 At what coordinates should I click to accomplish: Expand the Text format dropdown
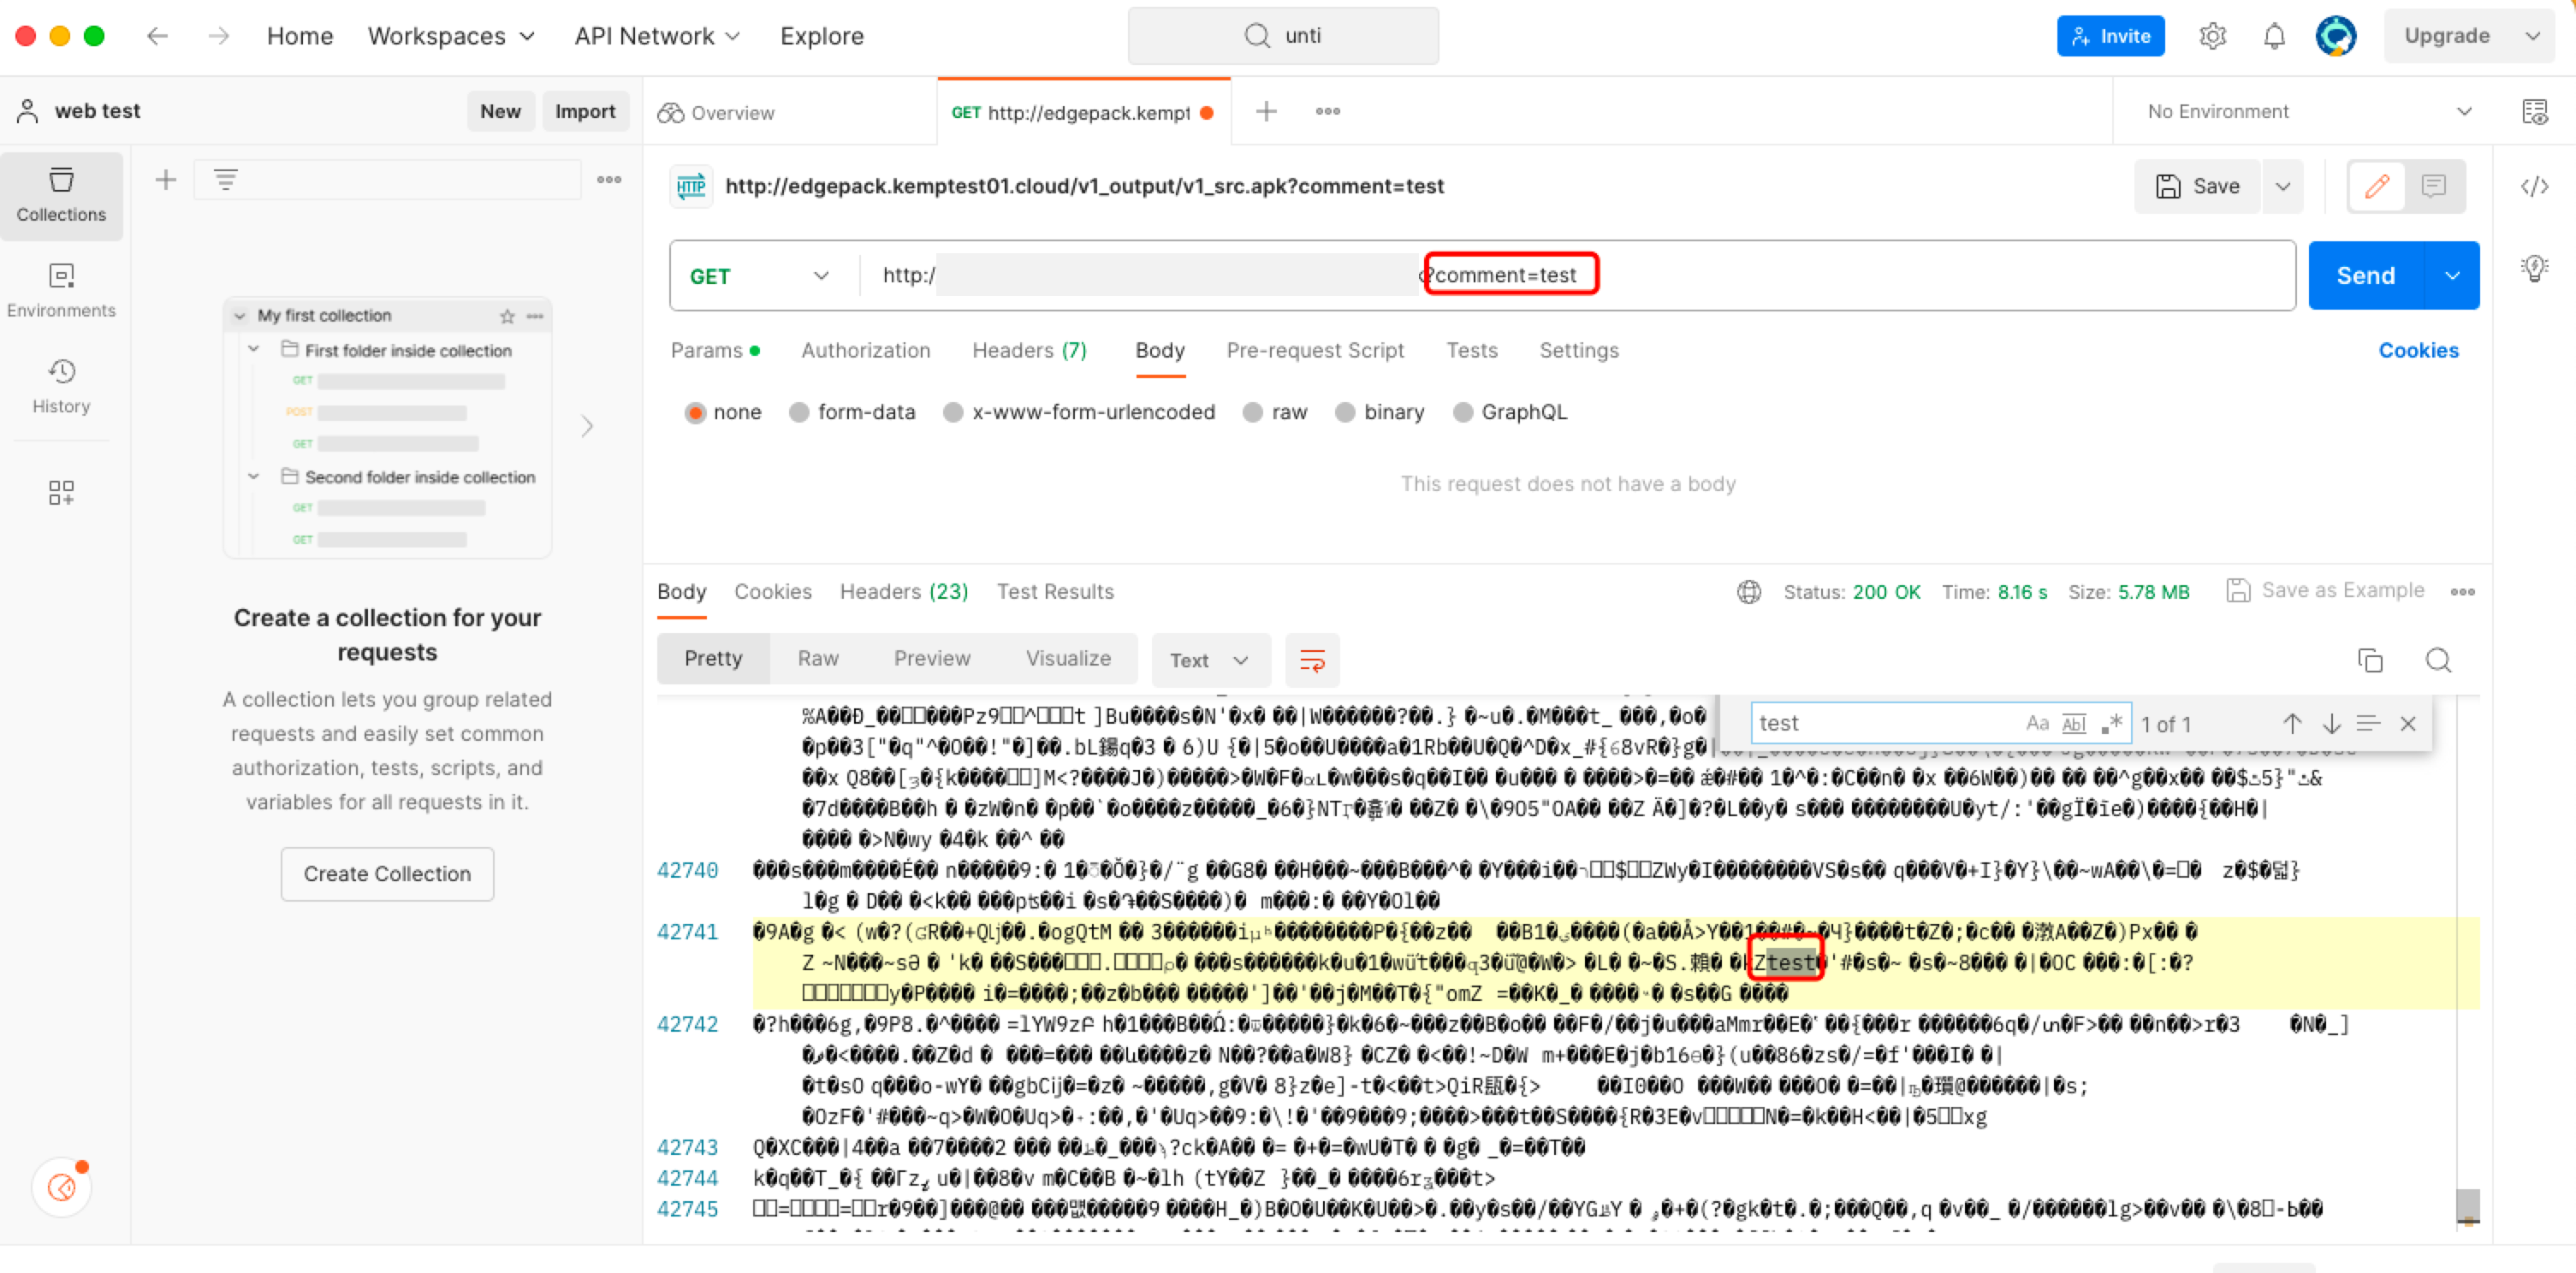(x=1209, y=660)
